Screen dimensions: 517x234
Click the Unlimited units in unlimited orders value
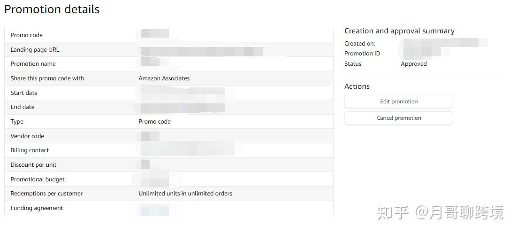(185, 194)
